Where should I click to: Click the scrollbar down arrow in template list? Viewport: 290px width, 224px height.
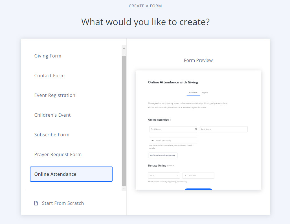[x=124, y=188]
